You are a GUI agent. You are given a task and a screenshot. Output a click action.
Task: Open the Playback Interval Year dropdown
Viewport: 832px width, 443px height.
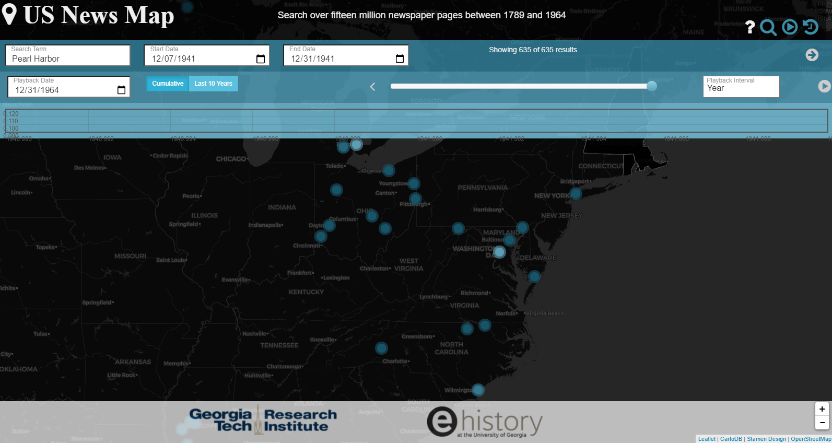(x=741, y=87)
